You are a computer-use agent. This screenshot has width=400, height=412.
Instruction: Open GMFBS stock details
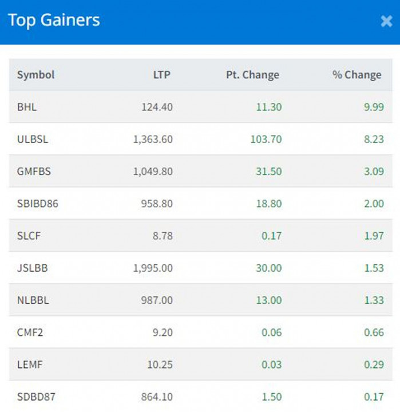34,171
